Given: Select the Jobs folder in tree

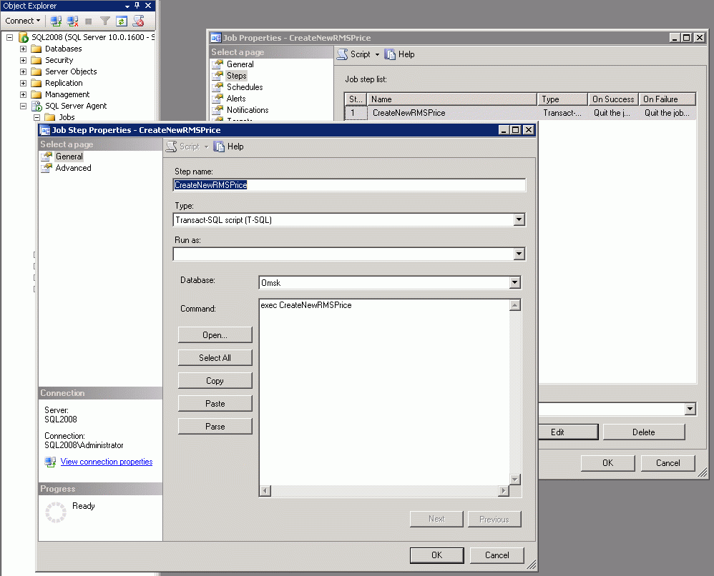Looking at the screenshot, I should [x=67, y=117].
